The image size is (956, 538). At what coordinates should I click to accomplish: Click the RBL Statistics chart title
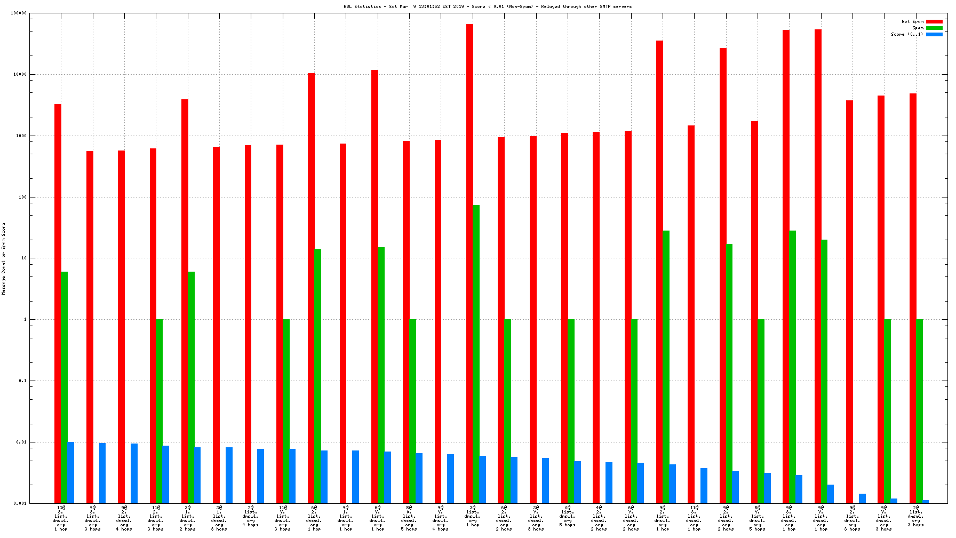point(487,6)
